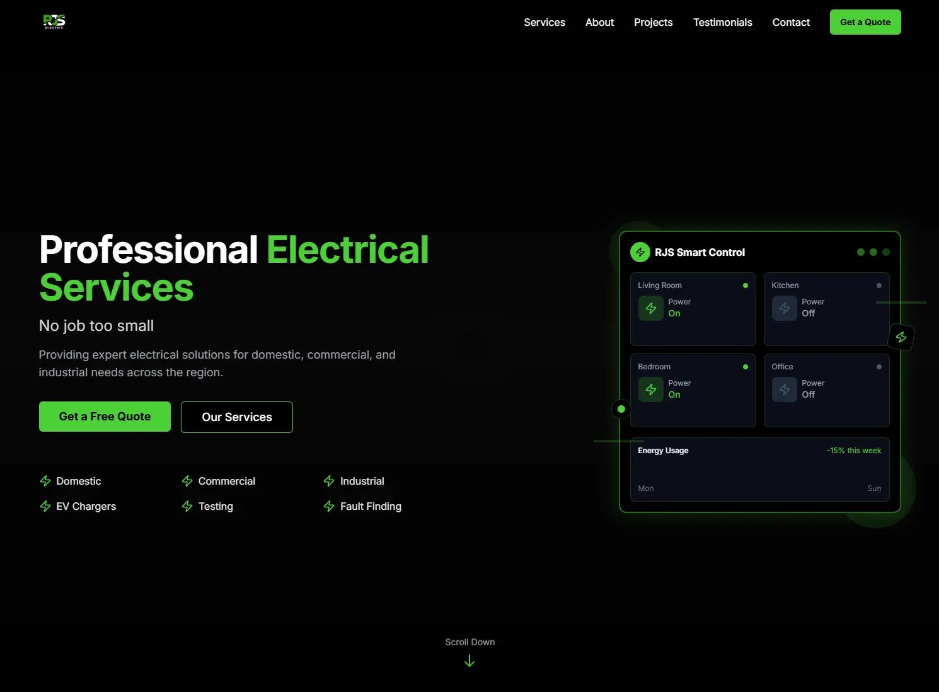This screenshot has width=939, height=692.
Task: Toggle the Bedroom power switch
Action: click(651, 389)
